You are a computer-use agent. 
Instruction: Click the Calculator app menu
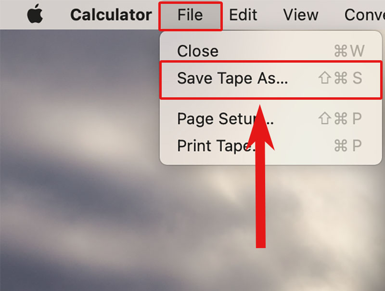point(111,15)
